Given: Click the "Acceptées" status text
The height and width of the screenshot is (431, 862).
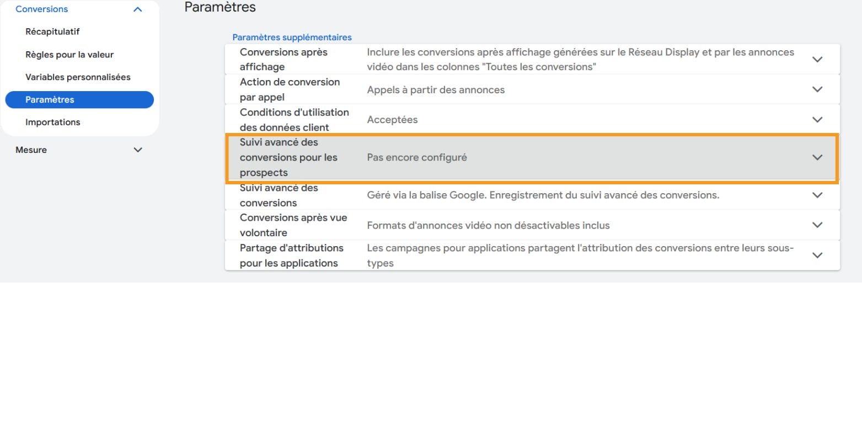Looking at the screenshot, I should 392,120.
